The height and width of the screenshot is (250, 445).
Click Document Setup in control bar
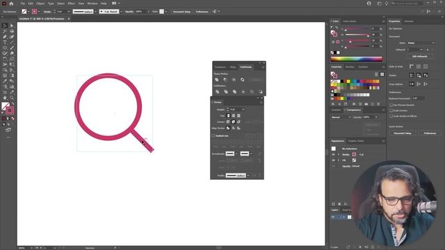tap(182, 12)
